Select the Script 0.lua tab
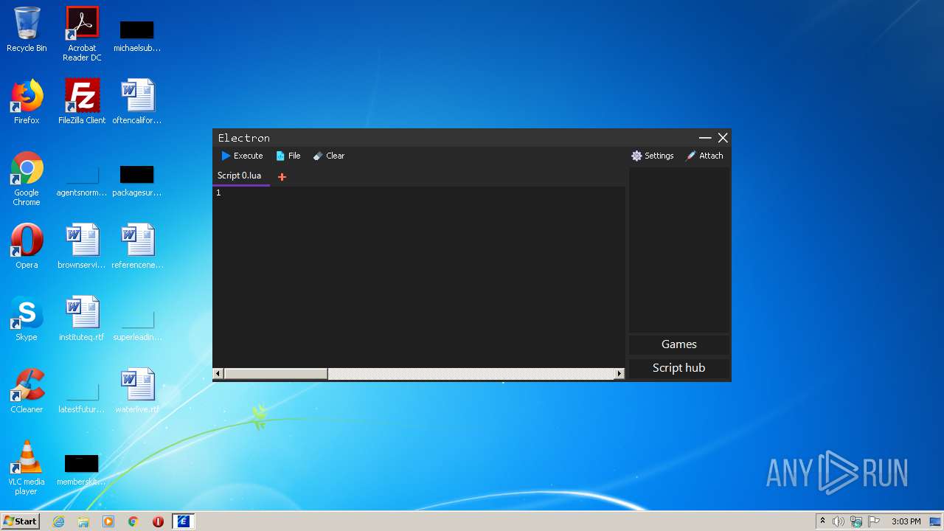 [x=240, y=176]
